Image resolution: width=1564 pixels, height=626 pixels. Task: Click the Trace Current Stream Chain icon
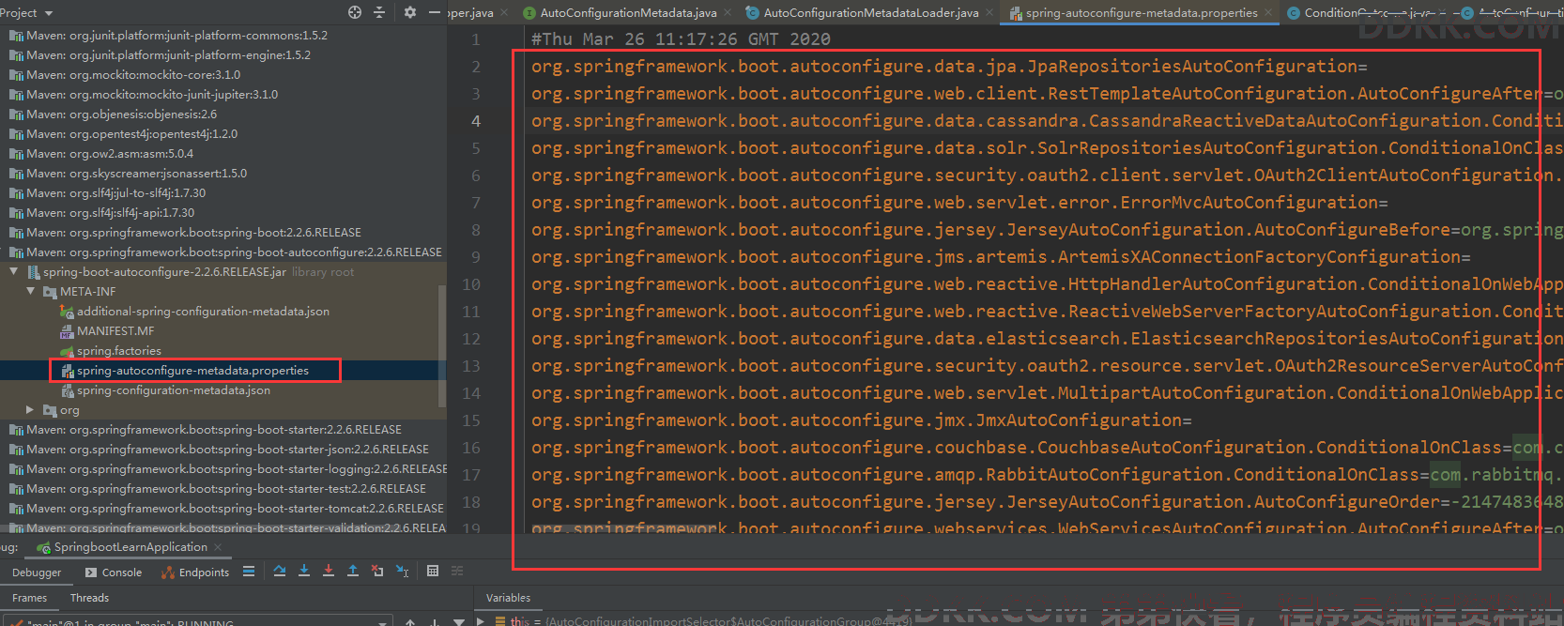[457, 571]
